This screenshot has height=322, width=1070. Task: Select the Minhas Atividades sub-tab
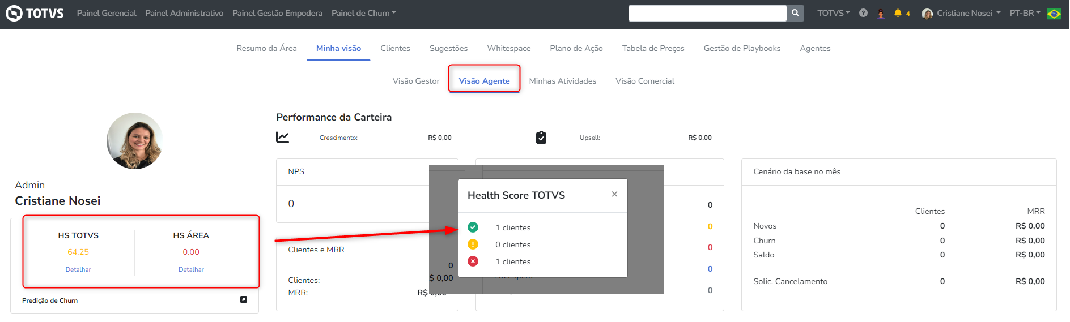click(562, 81)
